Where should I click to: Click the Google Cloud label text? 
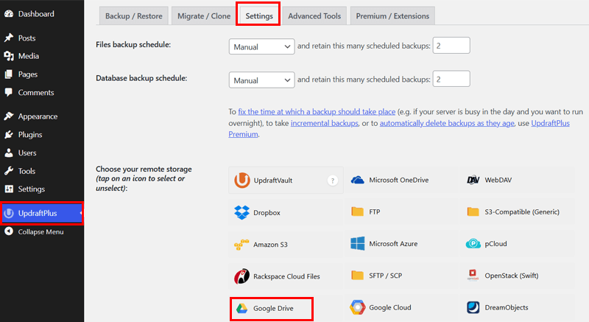390,307
